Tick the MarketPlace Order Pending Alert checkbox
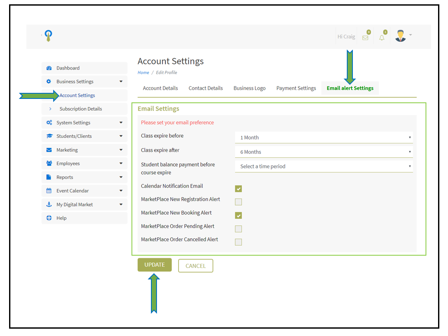This screenshot has height=336, width=448. click(x=238, y=229)
